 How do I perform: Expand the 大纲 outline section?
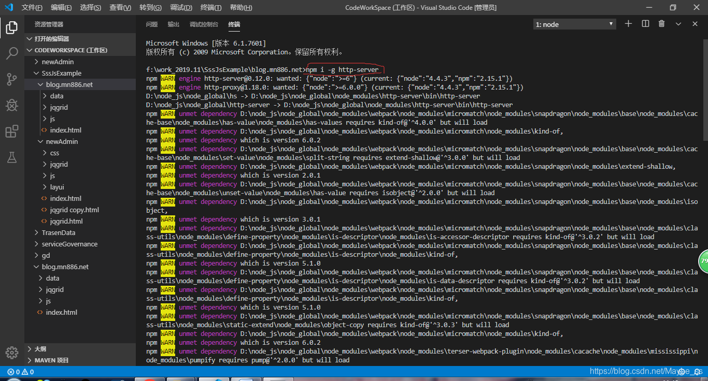(x=80, y=349)
